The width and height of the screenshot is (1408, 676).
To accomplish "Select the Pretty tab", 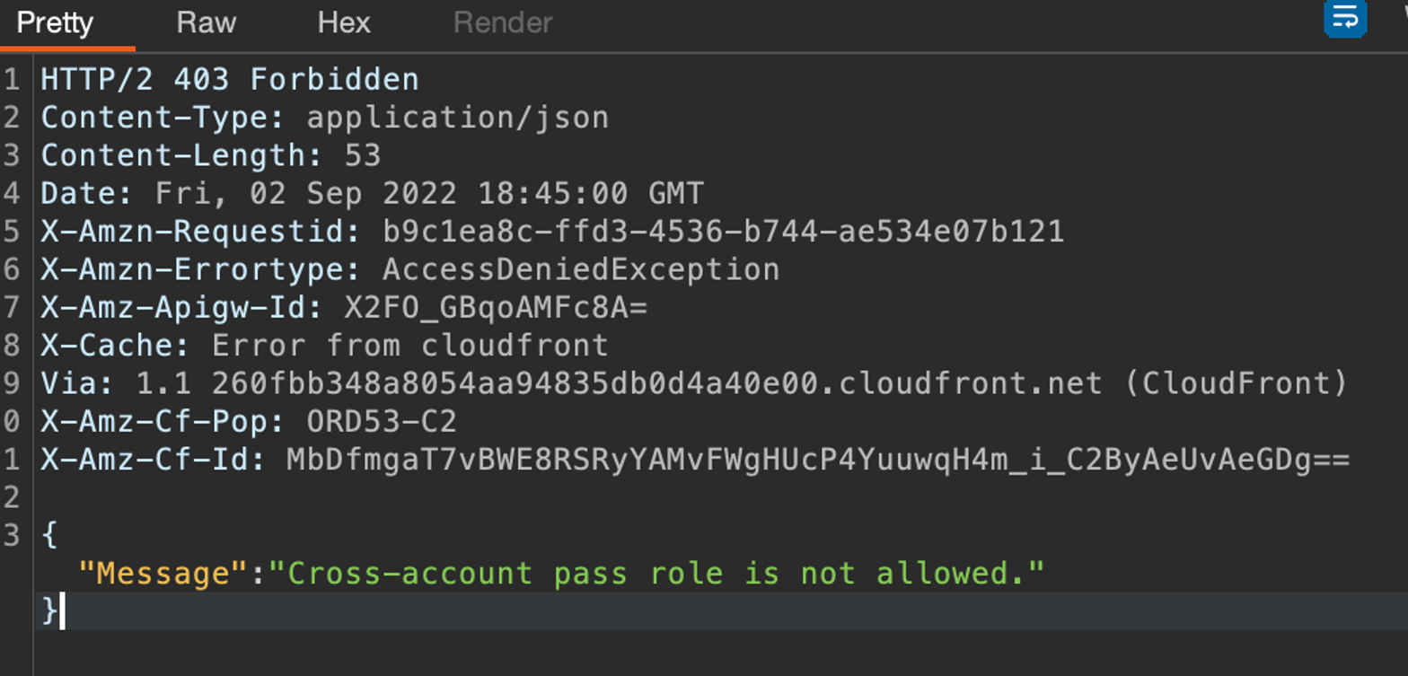I will pyautogui.click(x=56, y=22).
